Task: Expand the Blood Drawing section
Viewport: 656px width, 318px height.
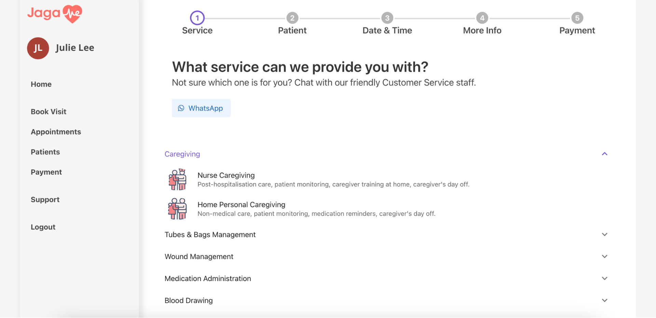Action: pyautogui.click(x=604, y=301)
